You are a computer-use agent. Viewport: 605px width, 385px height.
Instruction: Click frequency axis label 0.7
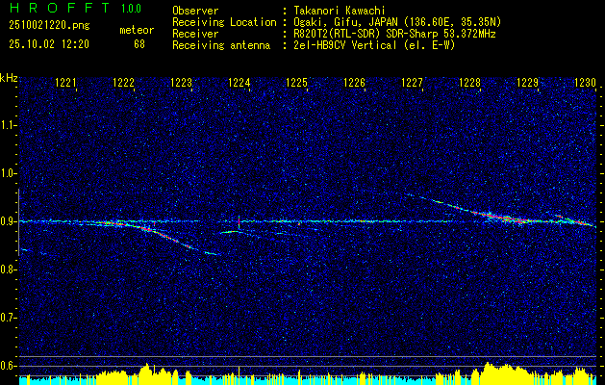point(7,318)
